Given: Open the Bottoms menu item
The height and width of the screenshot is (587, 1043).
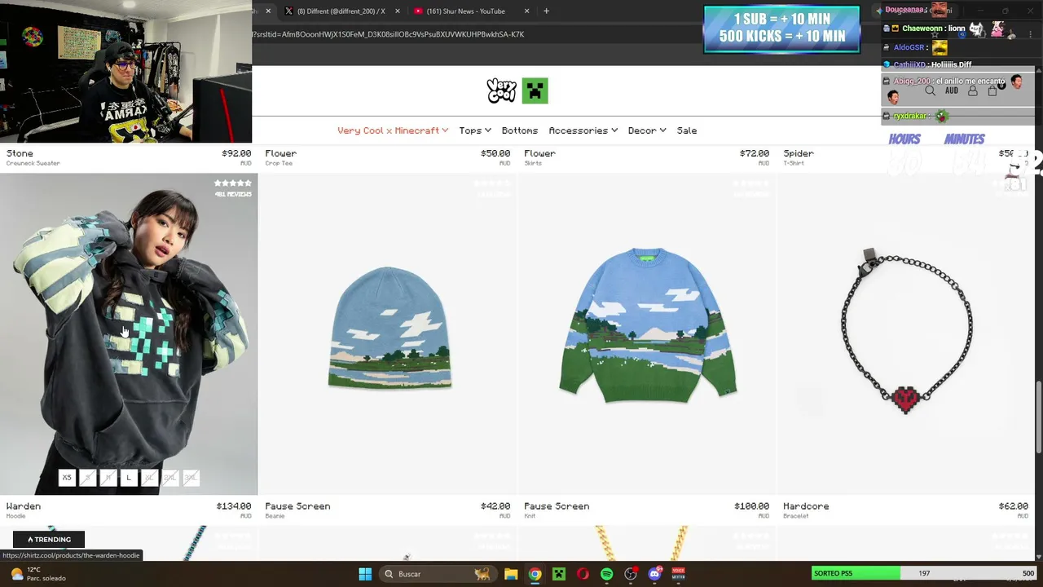Looking at the screenshot, I should (520, 130).
